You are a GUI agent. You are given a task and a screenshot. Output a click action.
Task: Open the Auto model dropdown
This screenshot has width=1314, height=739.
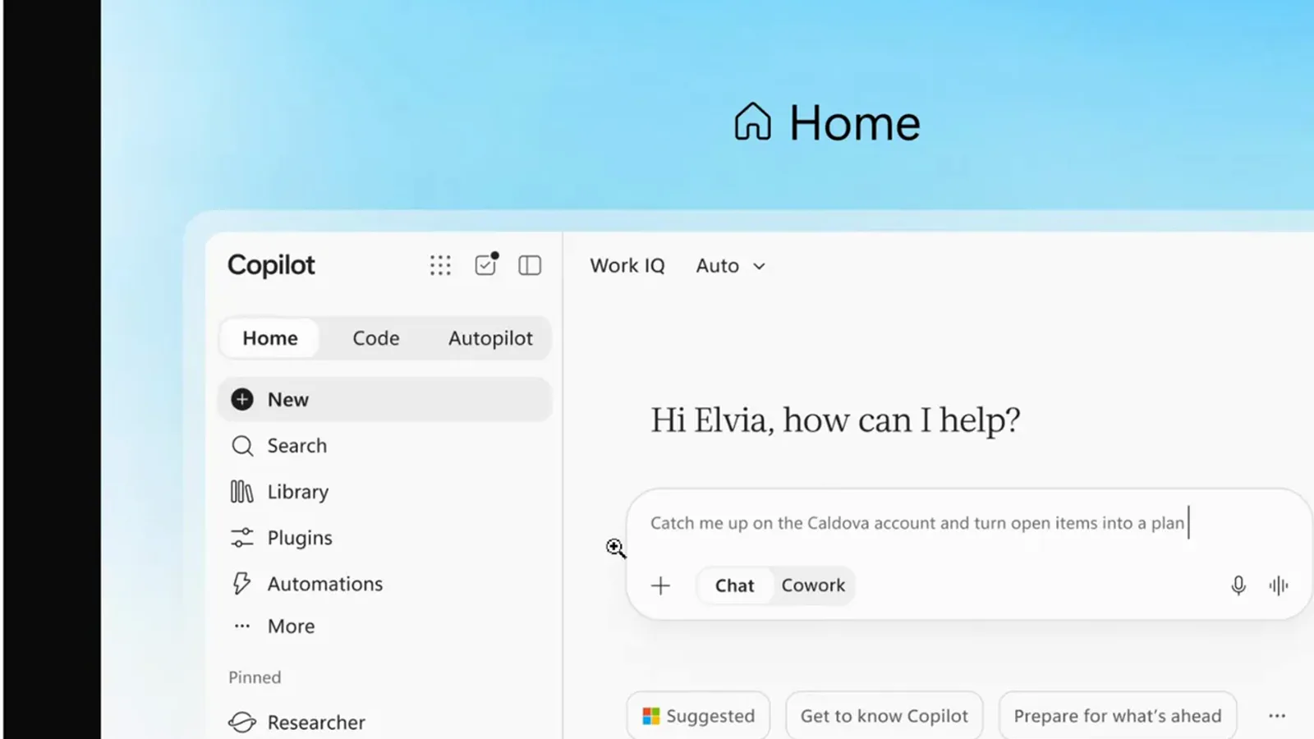(730, 266)
